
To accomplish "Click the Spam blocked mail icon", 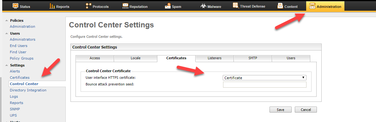I will coord(168,6).
